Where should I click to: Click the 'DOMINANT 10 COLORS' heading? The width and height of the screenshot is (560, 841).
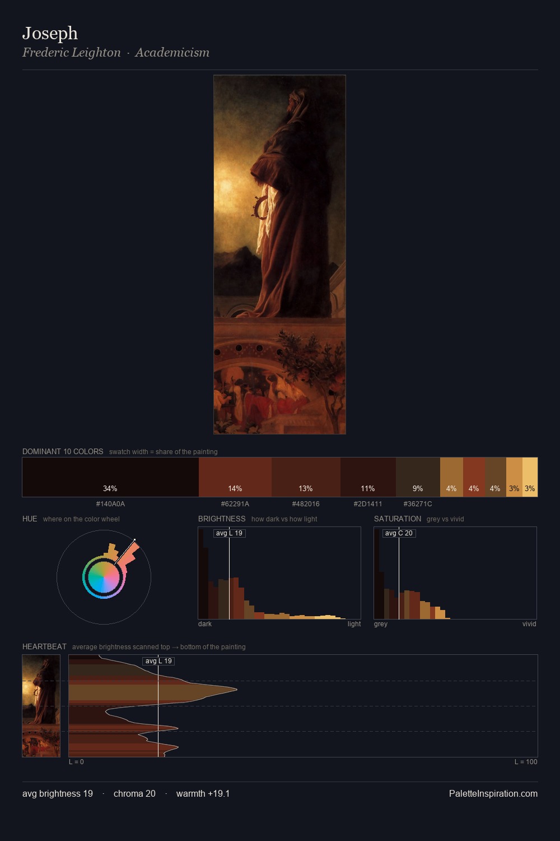pos(63,451)
